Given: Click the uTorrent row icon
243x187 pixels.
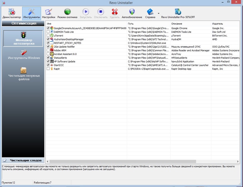Looking at the screenshot, I should click(52, 35).
